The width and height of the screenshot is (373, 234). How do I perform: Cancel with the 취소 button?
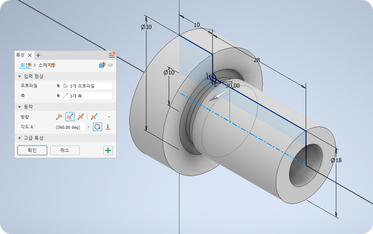[65, 150]
